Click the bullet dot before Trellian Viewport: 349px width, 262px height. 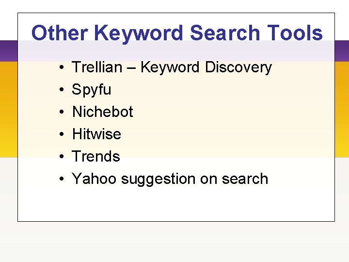pos(62,67)
